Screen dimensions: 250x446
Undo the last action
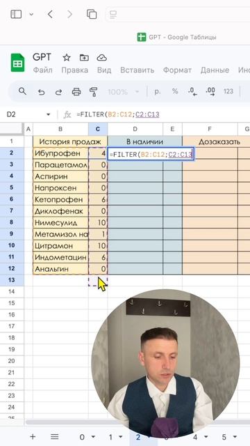[x=42, y=92]
